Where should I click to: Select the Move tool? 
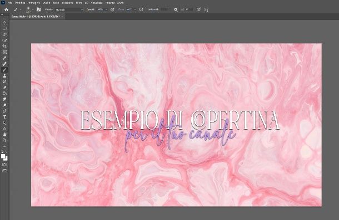[4, 23]
